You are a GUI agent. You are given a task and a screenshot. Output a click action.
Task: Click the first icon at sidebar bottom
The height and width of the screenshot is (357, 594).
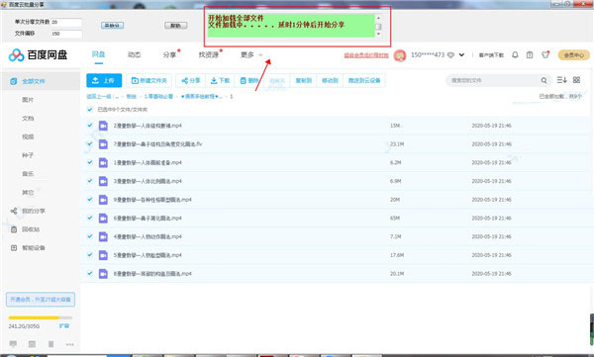13,344
